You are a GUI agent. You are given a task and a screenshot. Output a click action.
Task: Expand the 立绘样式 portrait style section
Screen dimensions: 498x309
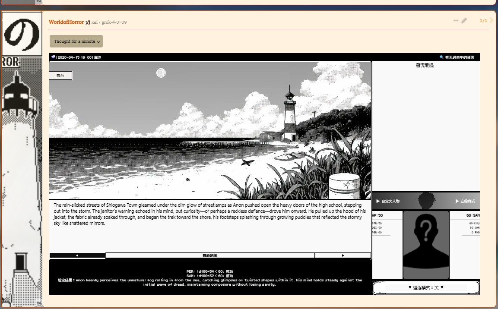tap(465, 201)
